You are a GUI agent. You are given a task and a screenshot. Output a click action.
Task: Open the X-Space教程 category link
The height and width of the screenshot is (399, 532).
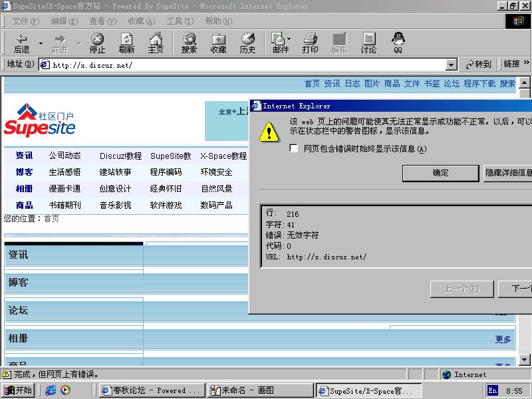pos(223,156)
